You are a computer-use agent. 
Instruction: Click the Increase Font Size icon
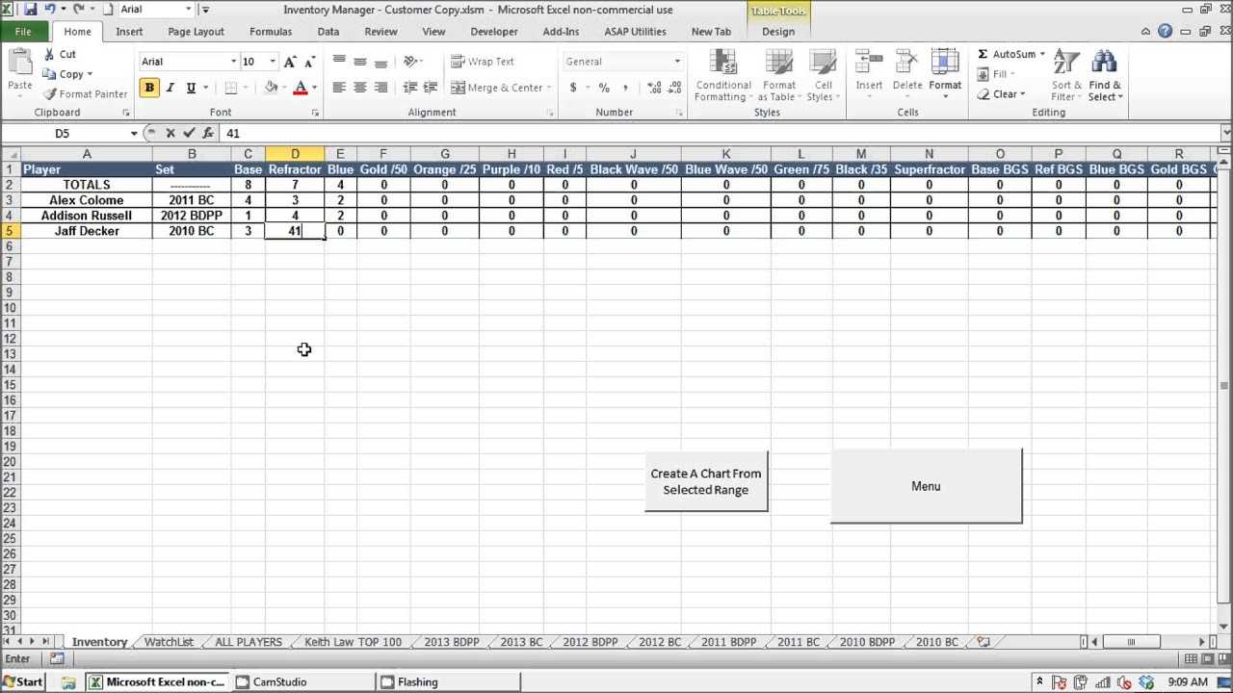[x=290, y=62]
